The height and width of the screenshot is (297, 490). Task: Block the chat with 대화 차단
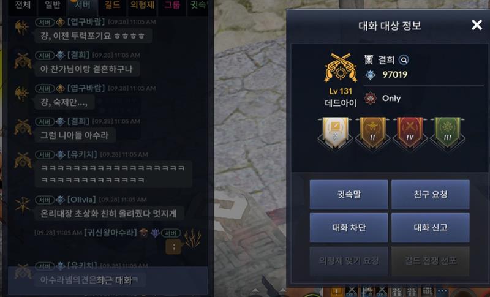(x=349, y=228)
